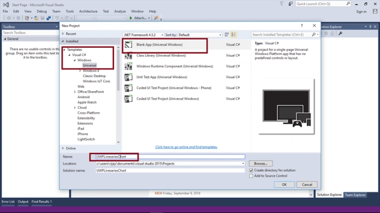Select Windows IoT Core tree item

96,81
